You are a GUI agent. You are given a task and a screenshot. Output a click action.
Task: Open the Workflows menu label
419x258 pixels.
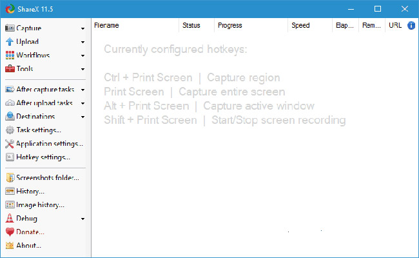[x=33, y=55]
